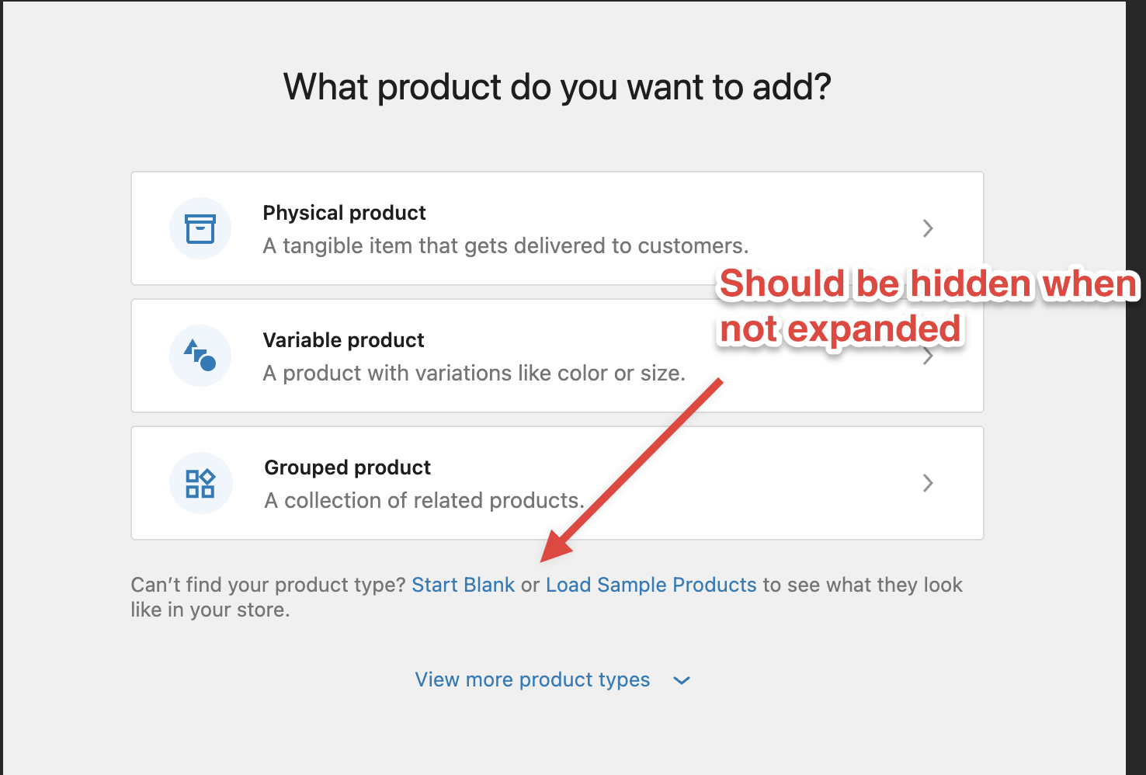The width and height of the screenshot is (1146, 775).
Task: Expand the View more product types section
Action: pyautogui.click(x=532, y=679)
